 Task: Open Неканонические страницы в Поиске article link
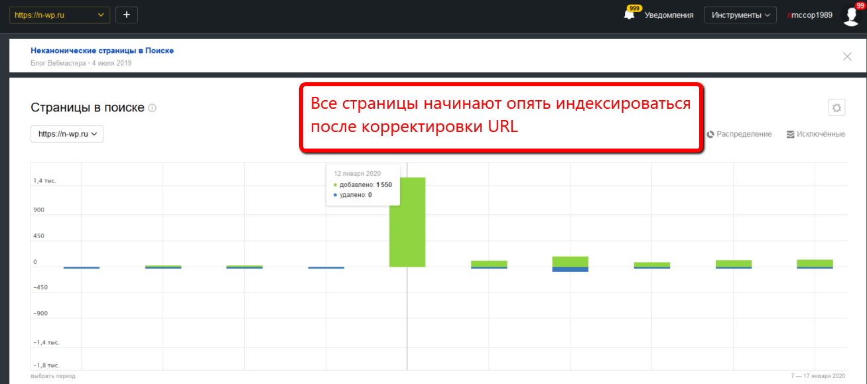pyautogui.click(x=102, y=50)
